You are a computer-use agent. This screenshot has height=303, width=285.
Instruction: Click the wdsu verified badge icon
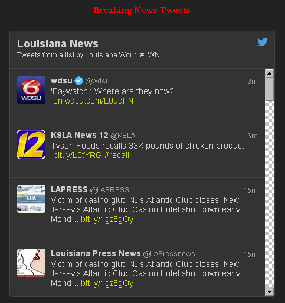click(x=79, y=81)
